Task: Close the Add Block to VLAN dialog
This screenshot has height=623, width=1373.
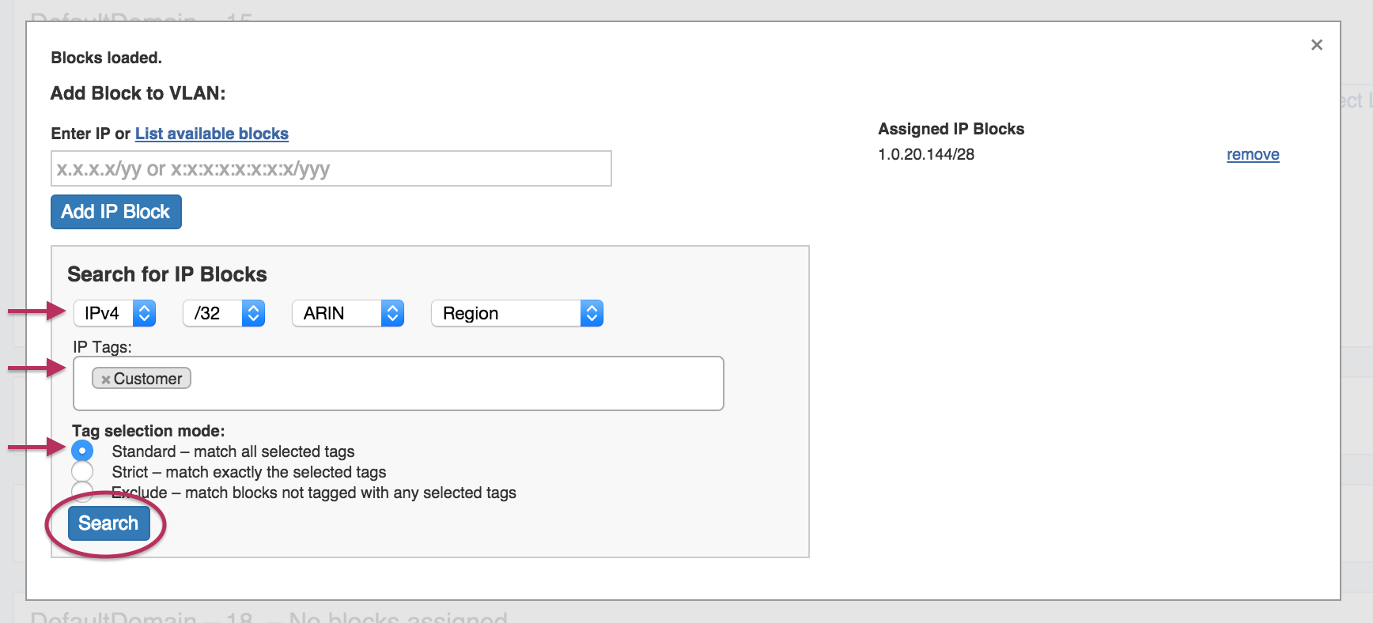Action: [x=1316, y=45]
